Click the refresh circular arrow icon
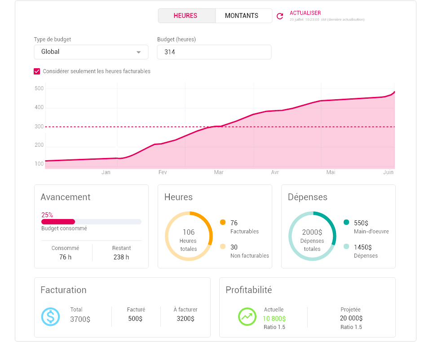Screen dimensions: 429x342 pyautogui.click(x=279, y=16)
